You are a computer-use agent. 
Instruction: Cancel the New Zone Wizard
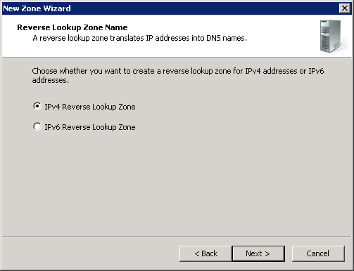coord(318,253)
